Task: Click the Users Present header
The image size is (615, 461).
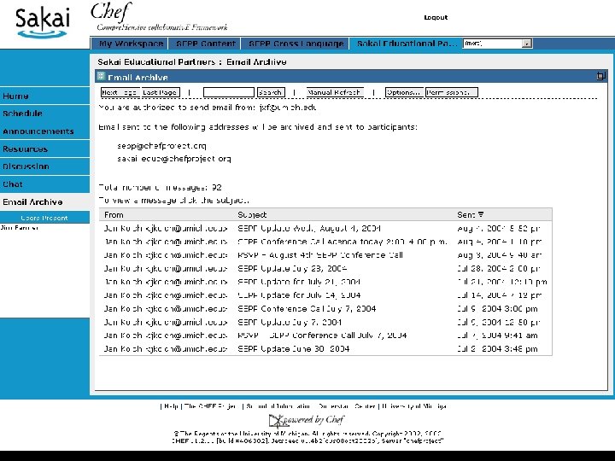Action: (44, 218)
